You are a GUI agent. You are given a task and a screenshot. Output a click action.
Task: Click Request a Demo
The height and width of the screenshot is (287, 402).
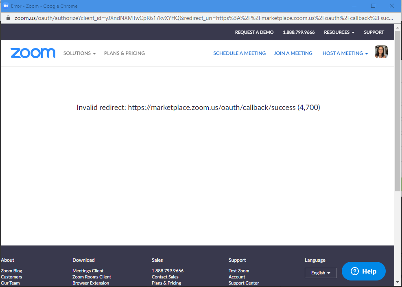[x=254, y=32]
